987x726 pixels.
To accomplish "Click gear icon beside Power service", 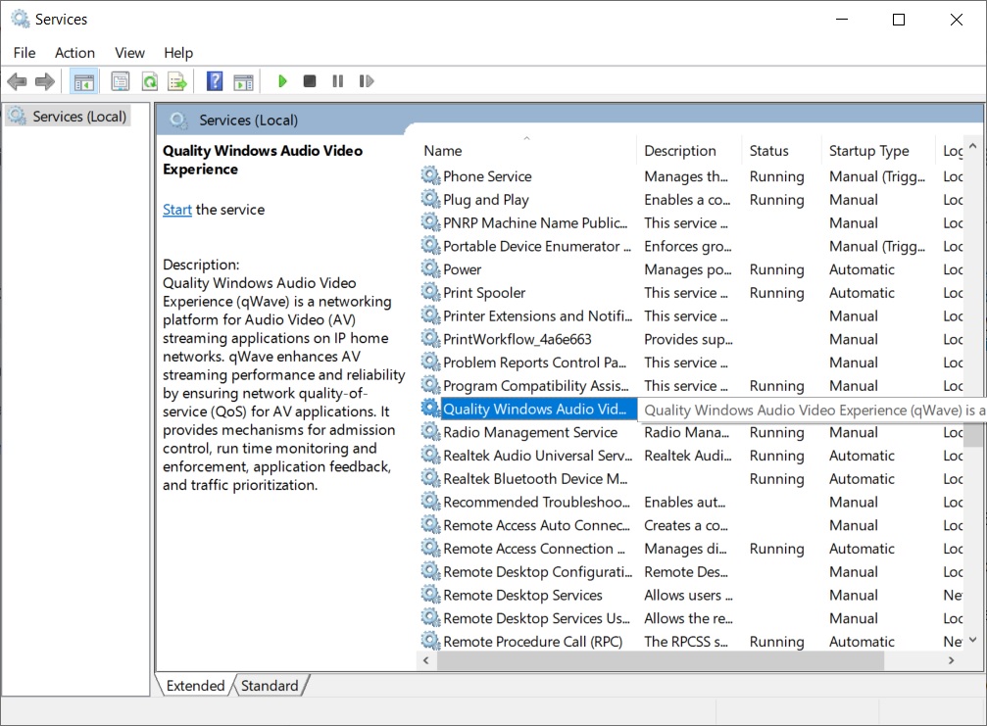I will click(430, 268).
